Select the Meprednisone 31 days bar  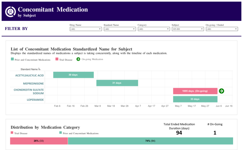point(117,83)
